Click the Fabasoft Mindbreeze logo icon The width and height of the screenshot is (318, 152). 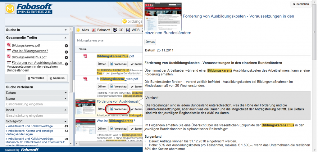10,9
